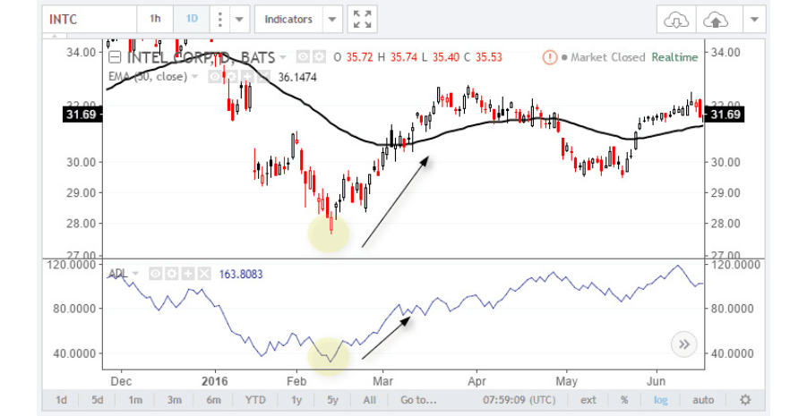The image size is (807, 416).
Task: Click the 31.69 price label on right axis
Action: click(x=725, y=115)
